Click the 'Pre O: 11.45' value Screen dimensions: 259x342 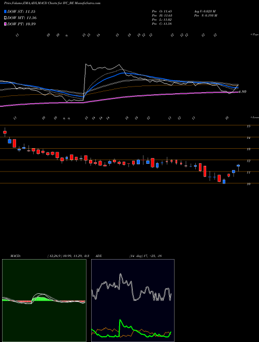tap(162, 11)
